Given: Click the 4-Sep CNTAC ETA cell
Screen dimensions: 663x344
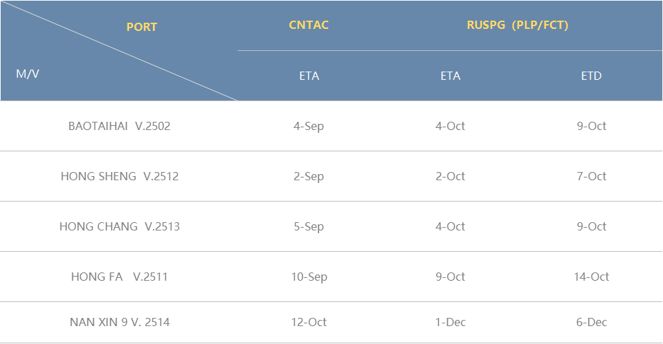Looking at the screenshot, I should click(x=309, y=126).
